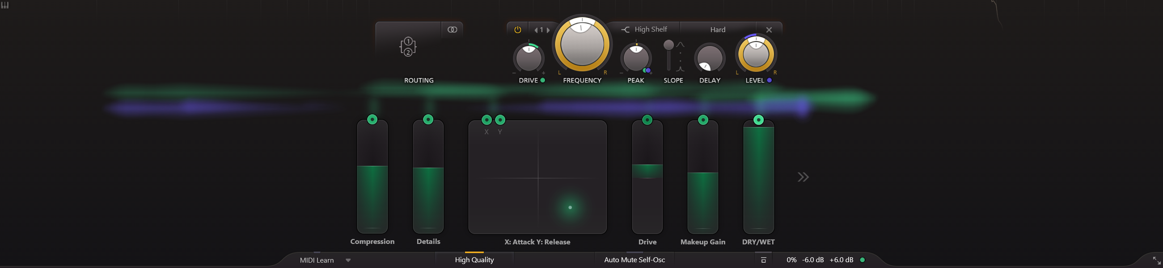Open the High Shelf filter shape dropdown
Image resolution: width=1163 pixels, height=268 pixels.
click(644, 29)
